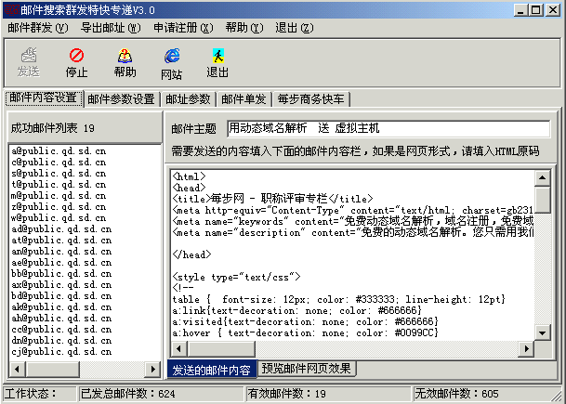Switch to 预览邮件网页效果 bottom tab
Screen dimensions: 566x404
pyautogui.click(x=307, y=369)
